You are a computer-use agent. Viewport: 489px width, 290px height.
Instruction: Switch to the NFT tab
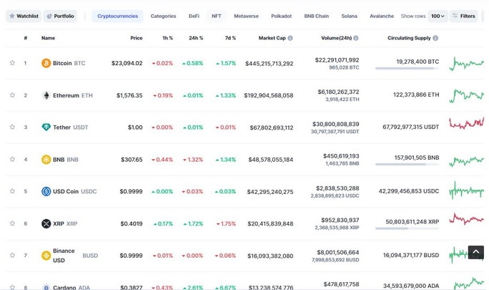tap(217, 16)
